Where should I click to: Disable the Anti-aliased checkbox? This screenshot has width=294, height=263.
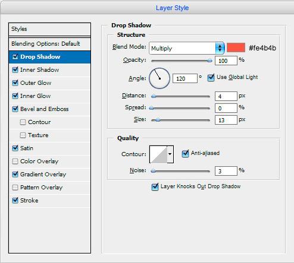point(185,154)
